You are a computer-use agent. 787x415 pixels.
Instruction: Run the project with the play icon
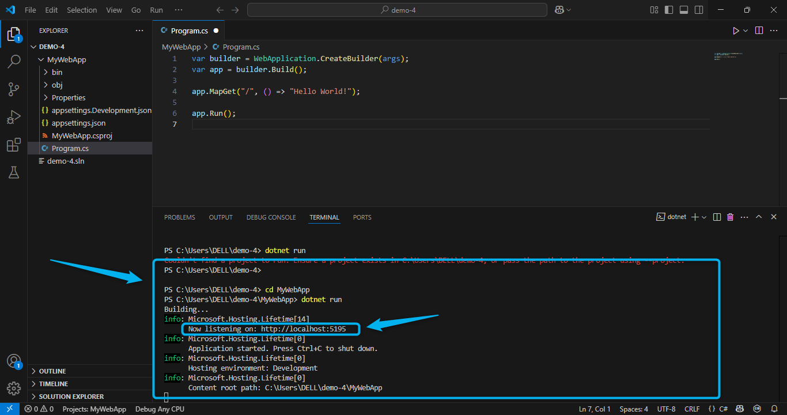pos(736,31)
